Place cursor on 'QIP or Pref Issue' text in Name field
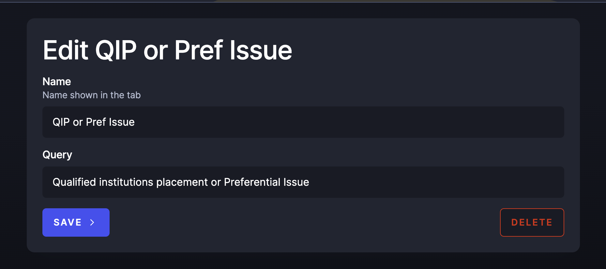Screen dimensions: 606x269 coord(94,122)
